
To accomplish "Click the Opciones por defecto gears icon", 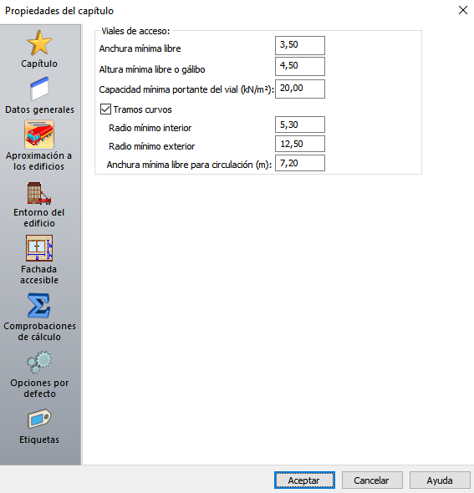I will point(39,362).
